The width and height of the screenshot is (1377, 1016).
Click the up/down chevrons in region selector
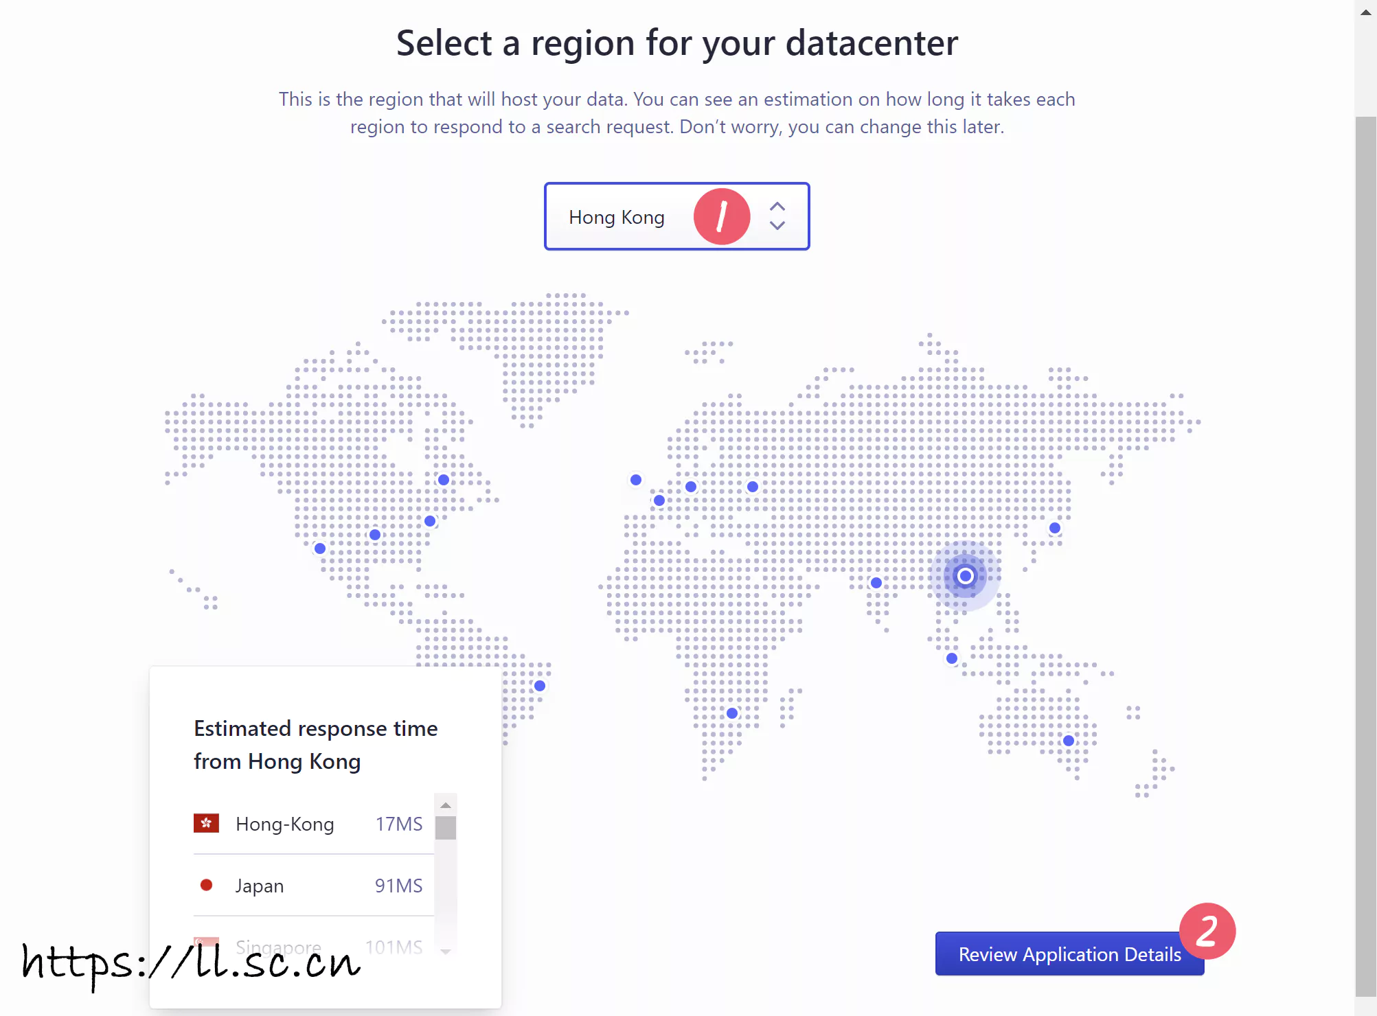tap(777, 216)
